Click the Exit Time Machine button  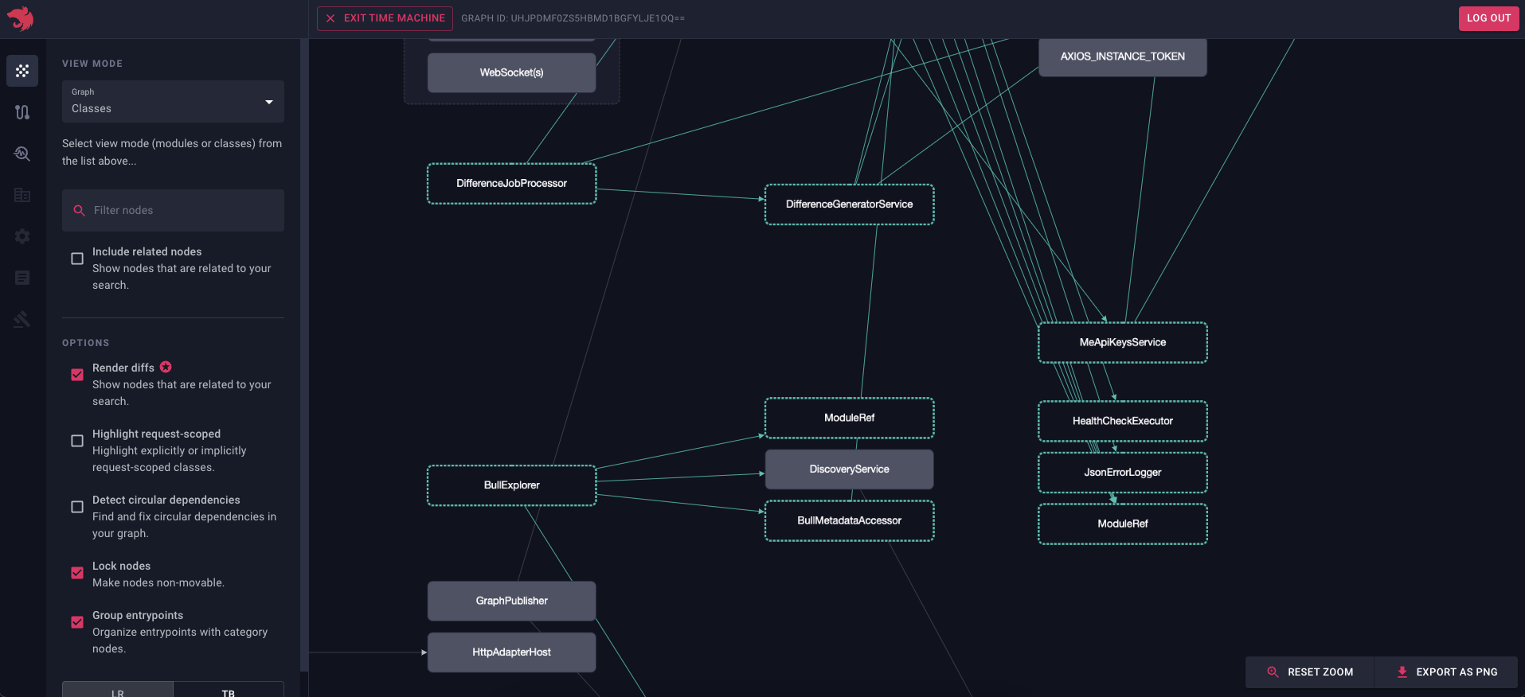pyautogui.click(x=385, y=18)
